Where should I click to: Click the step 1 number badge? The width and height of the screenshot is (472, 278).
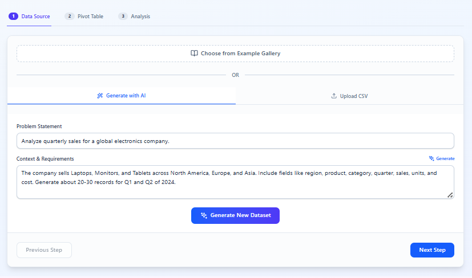tap(13, 17)
